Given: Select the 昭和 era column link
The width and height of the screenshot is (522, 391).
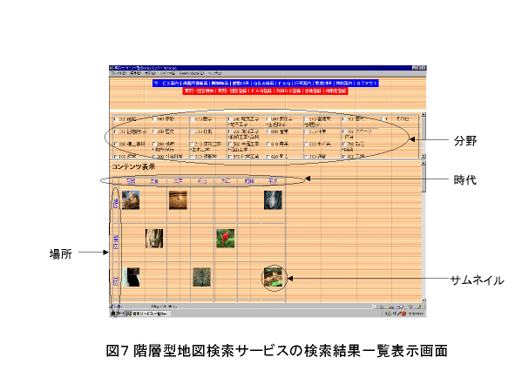Looking at the screenshot, I should click(x=249, y=181).
